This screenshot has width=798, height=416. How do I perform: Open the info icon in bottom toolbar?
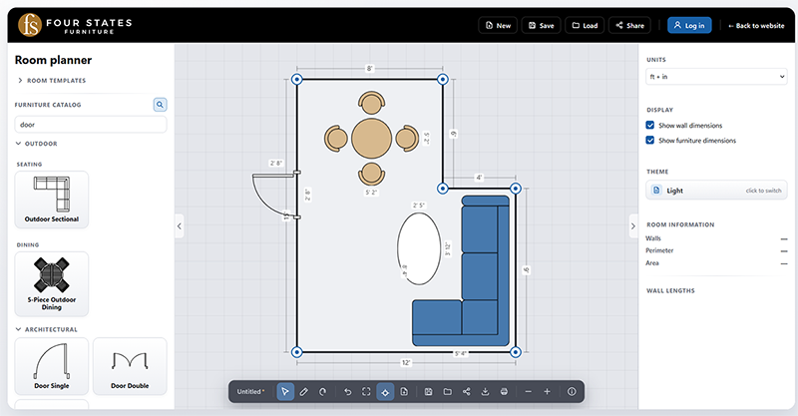pyautogui.click(x=572, y=392)
